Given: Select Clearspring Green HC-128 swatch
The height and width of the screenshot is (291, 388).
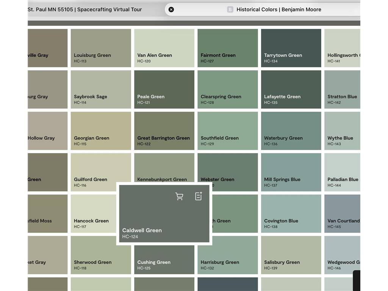Looking at the screenshot, I should (x=228, y=89).
